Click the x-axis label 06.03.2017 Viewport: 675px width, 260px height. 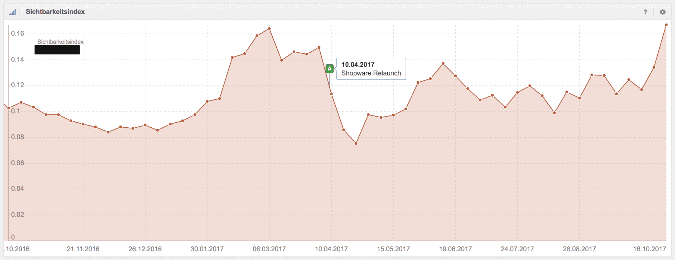pyautogui.click(x=269, y=249)
